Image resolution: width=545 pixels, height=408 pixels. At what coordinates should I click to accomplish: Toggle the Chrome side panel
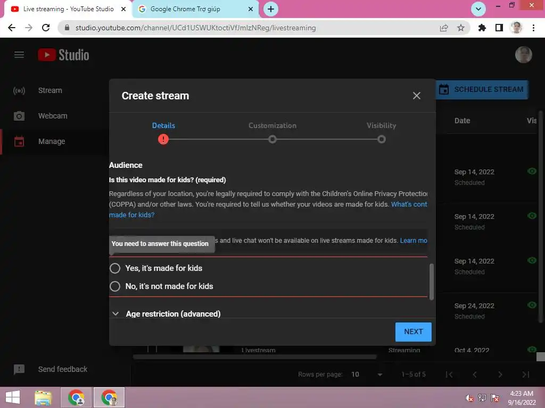point(499,28)
